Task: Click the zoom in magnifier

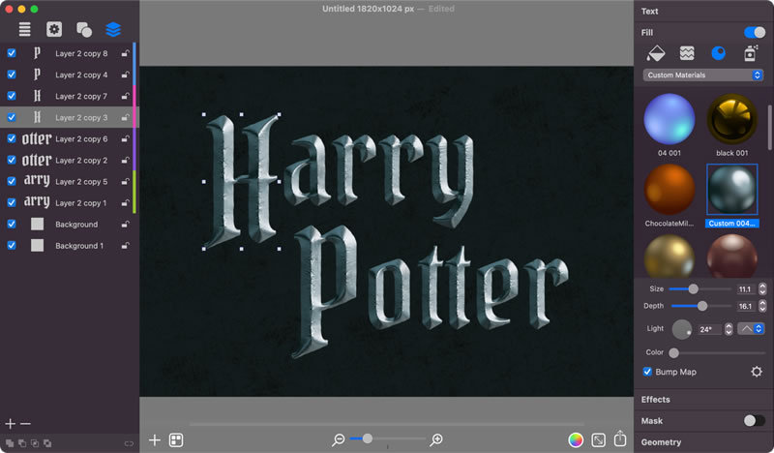Action: click(436, 439)
